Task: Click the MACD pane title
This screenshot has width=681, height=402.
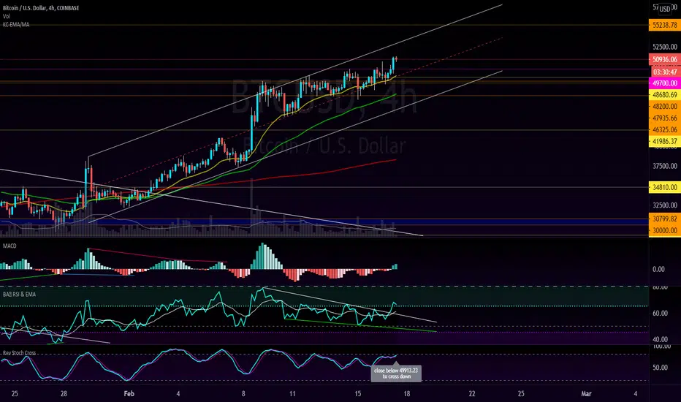Action: pyautogui.click(x=9, y=246)
